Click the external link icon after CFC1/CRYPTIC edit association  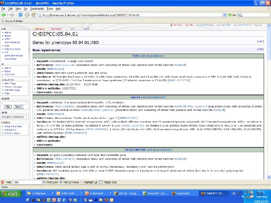pyautogui.click(x=171, y=150)
